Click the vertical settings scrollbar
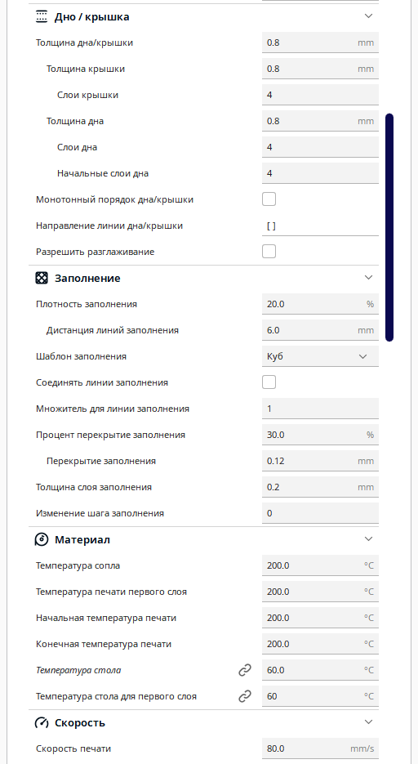Screen dimensions: 418x764 pos(389,227)
